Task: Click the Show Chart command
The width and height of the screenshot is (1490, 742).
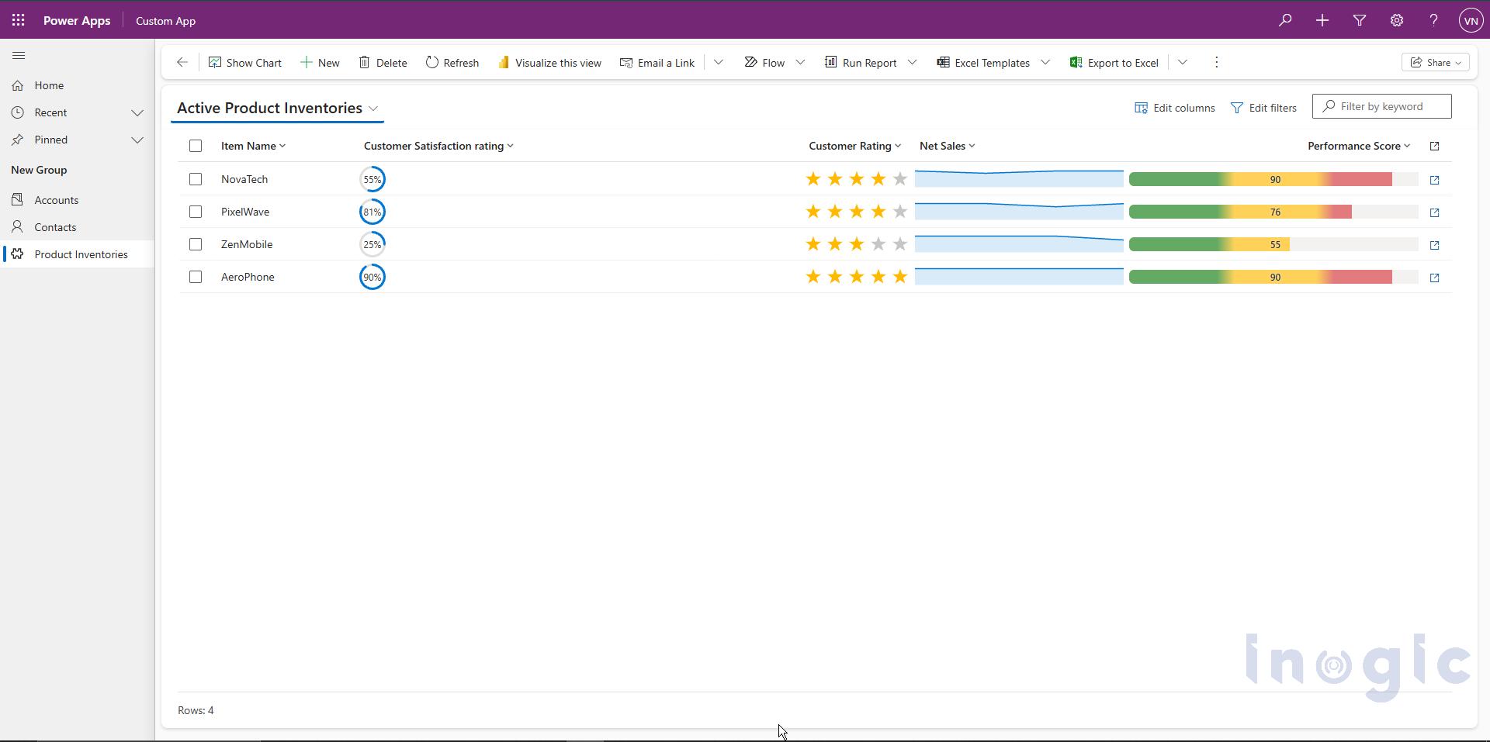Action: pos(245,63)
